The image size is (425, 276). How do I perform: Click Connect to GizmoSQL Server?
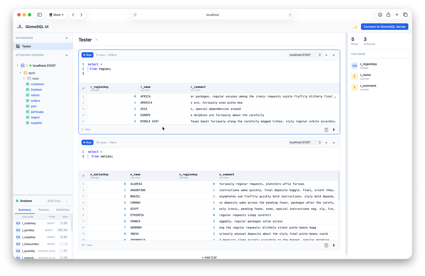click(384, 27)
